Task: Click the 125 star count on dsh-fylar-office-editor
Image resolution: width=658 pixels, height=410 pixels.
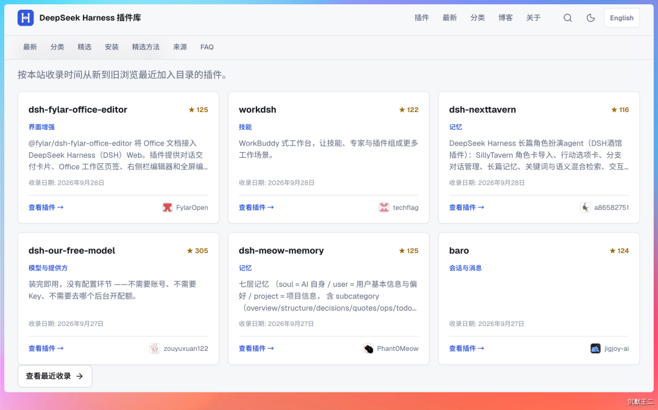Action: tap(198, 110)
